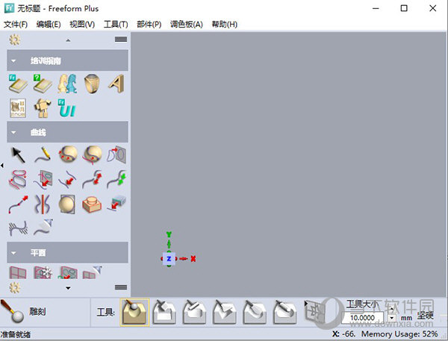Select the plane with gear settings icon
Screen dimensions: 448x341
coord(43,272)
